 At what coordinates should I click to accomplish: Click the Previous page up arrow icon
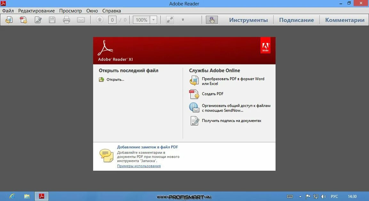(x=100, y=20)
